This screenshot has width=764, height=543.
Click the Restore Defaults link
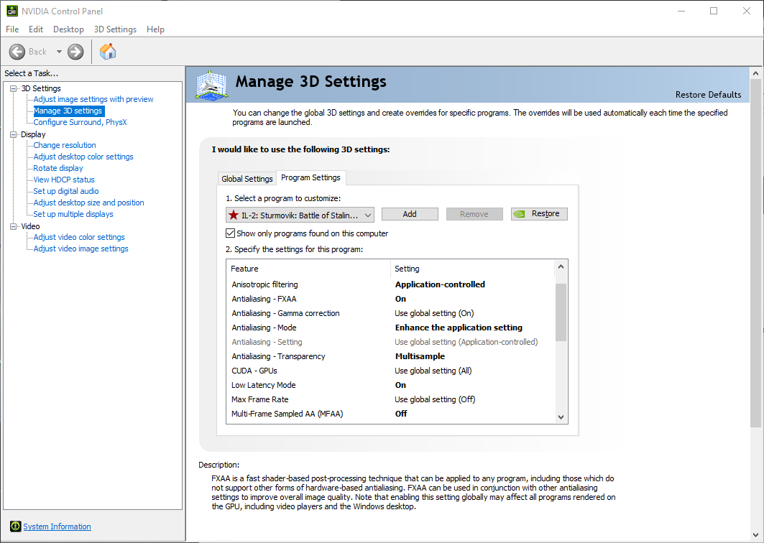click(708, 95)
